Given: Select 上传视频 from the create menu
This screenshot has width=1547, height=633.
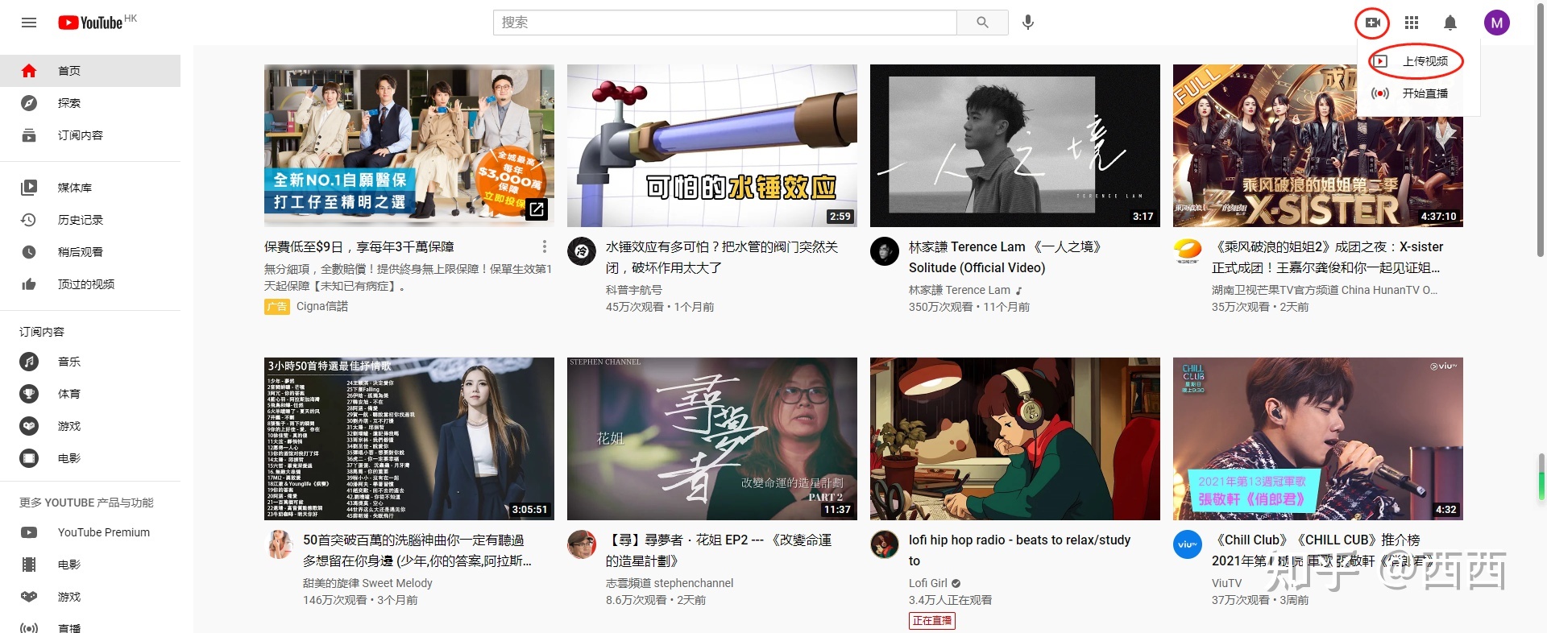Looking at the screenshot, I should (x=1418, y=61).
